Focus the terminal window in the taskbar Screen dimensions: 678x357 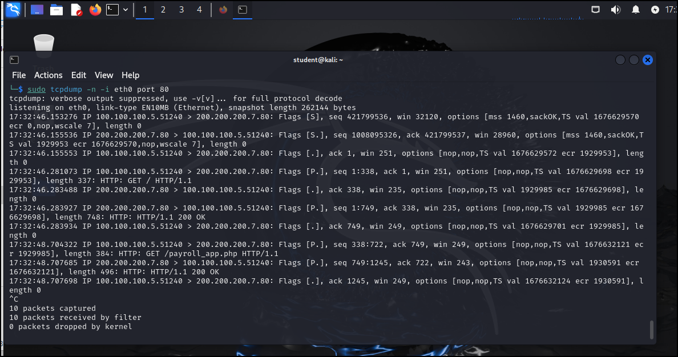click(243, 10)
